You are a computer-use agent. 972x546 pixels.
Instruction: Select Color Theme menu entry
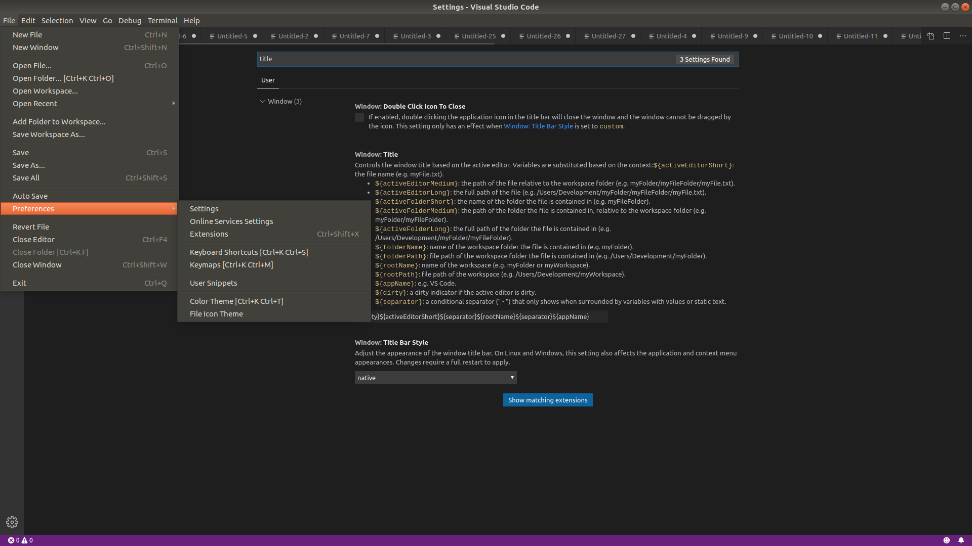pyautogui.click(x=274, y=301)
